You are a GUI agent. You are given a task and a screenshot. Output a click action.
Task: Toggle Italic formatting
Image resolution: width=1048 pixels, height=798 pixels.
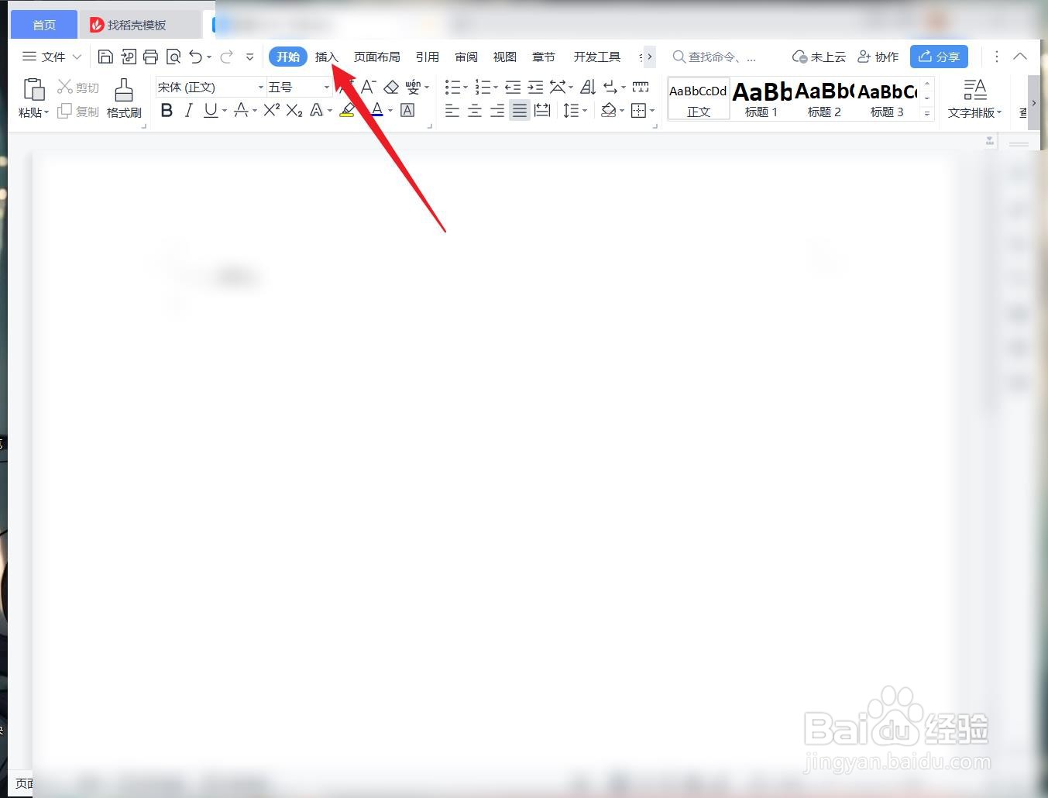(x=188, y=111)
